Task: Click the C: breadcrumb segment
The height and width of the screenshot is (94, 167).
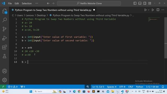Action: point(13,15)
